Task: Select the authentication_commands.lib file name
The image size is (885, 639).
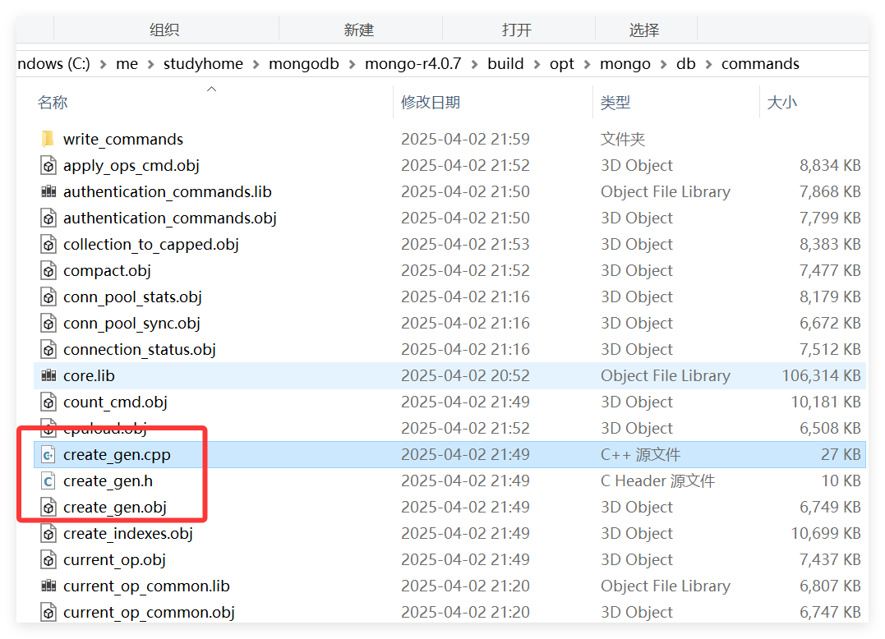Action: (x=167, y=191)
